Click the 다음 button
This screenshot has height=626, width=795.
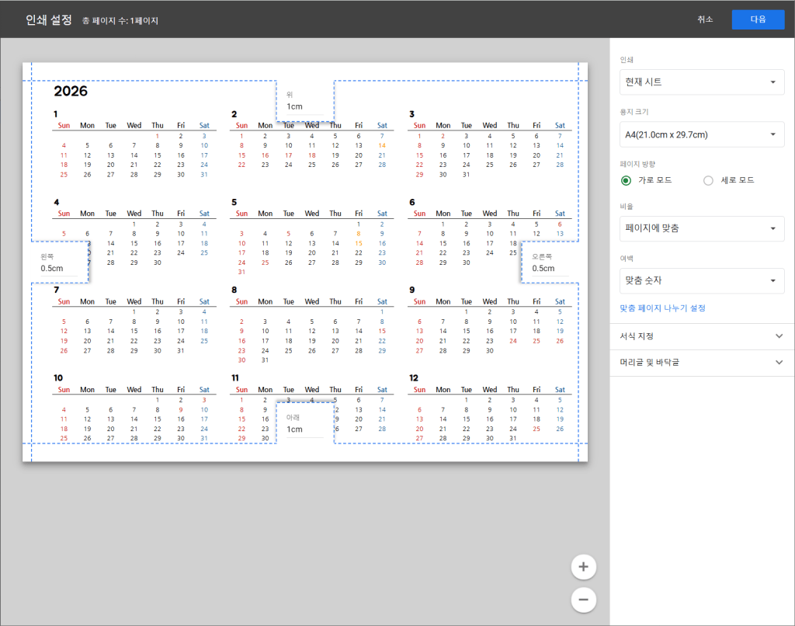[x=758, y=19]
